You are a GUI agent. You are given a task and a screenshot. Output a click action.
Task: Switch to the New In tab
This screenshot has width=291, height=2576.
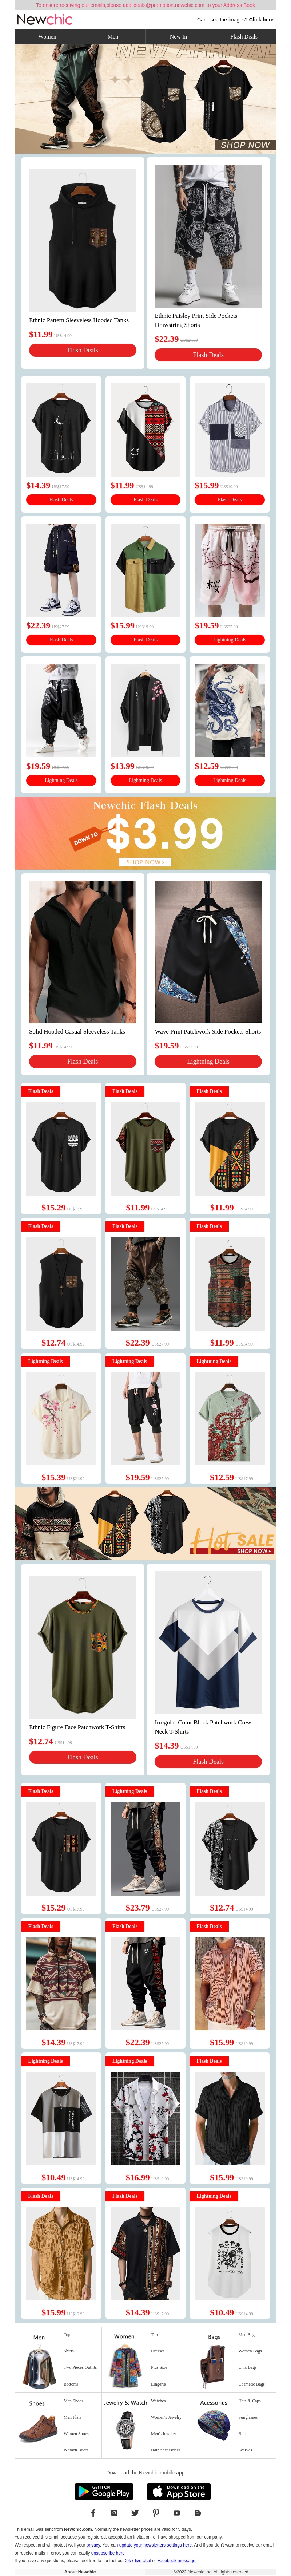[178, 36]
